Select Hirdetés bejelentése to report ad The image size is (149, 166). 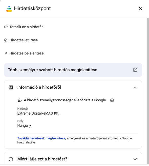coord(27,53)
